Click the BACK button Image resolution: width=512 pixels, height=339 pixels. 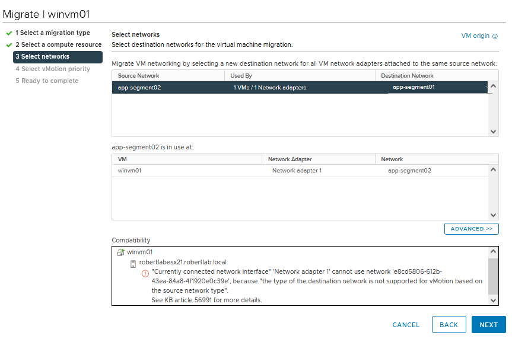pos(449,325)
